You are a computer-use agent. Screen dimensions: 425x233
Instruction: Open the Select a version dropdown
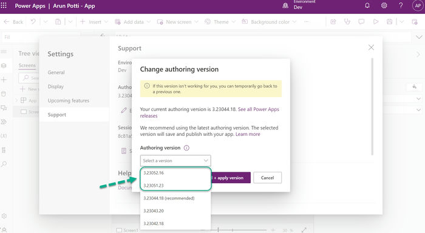(175, 161)
